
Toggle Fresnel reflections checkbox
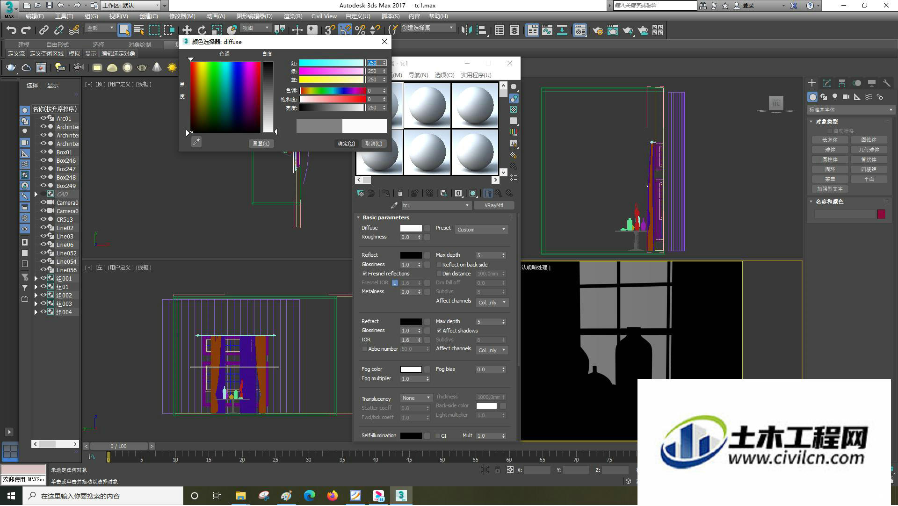point(365,274)
